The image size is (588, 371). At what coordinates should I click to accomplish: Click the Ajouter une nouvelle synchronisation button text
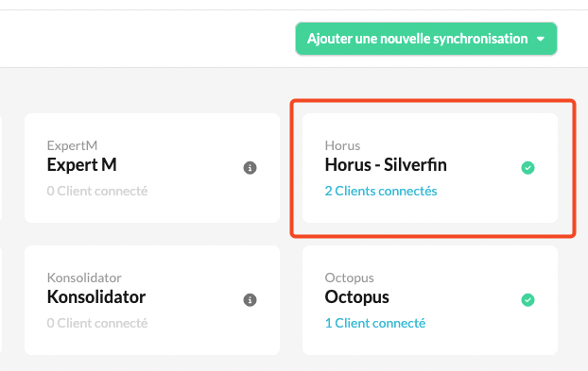click(418, 39)
